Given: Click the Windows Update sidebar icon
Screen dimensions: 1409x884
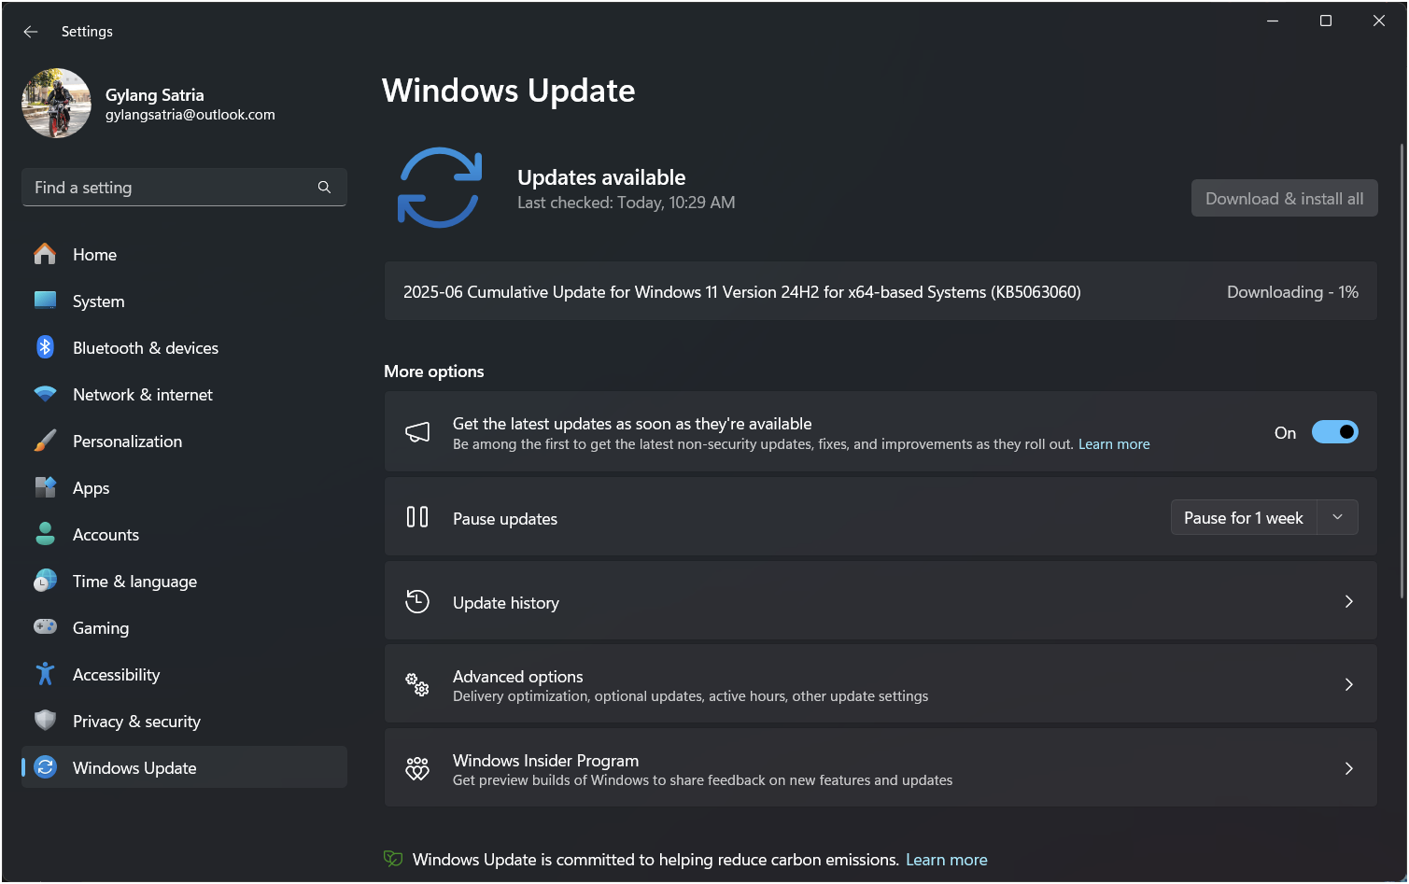Looking at the screenshot, I should tap(45, 767).
